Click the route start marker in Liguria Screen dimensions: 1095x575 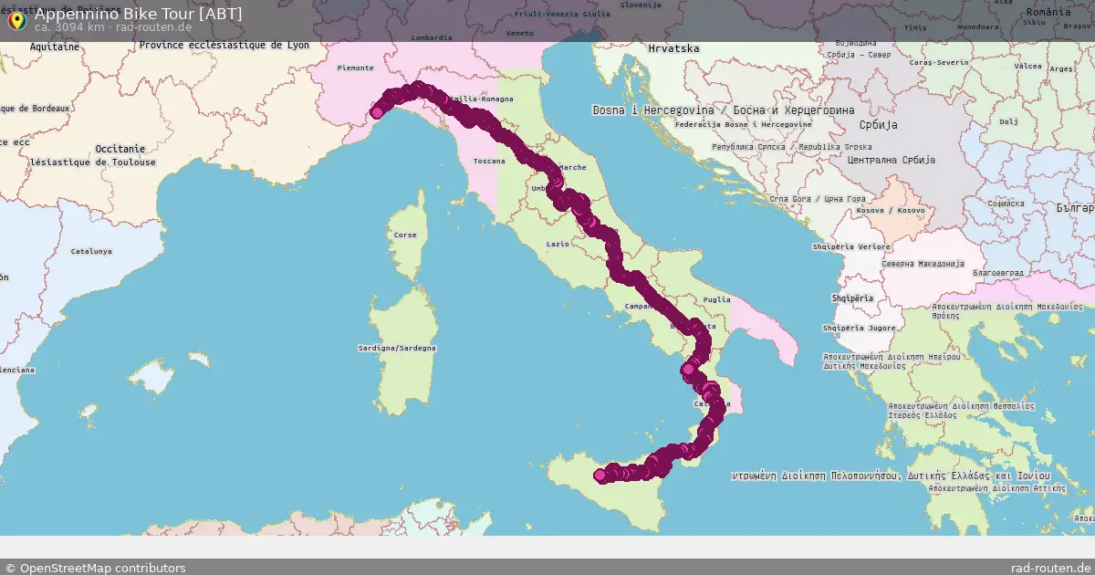click(376, 113)
